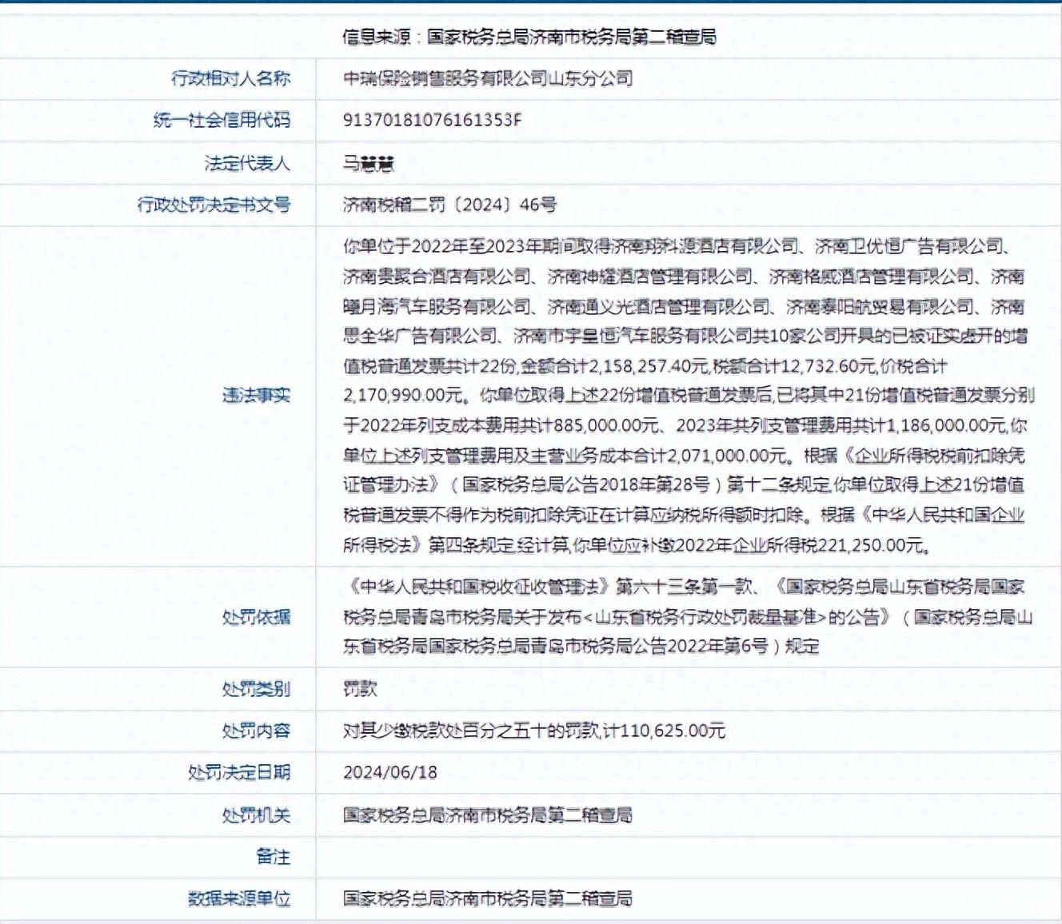The image size is (1062, 924).
Task: Select the 数据来源单位 value 国家税务总局济南市税务局第二稽查局
Action: click(x=488, y=899)
